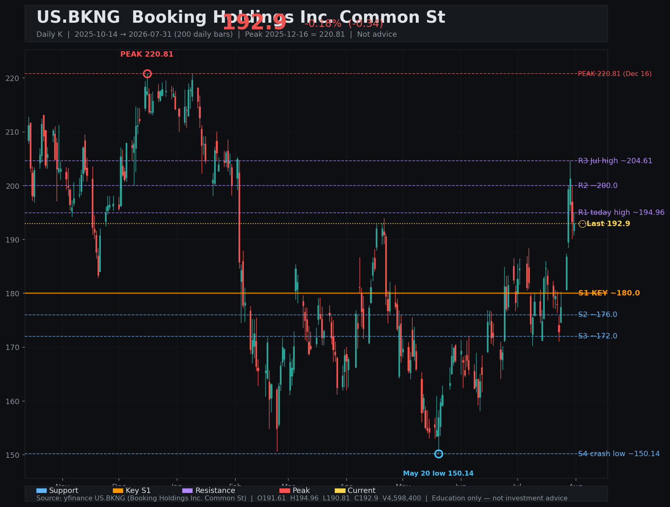Click the orange Key S1 legend swatch
The image size is (670, 507).
118,490
